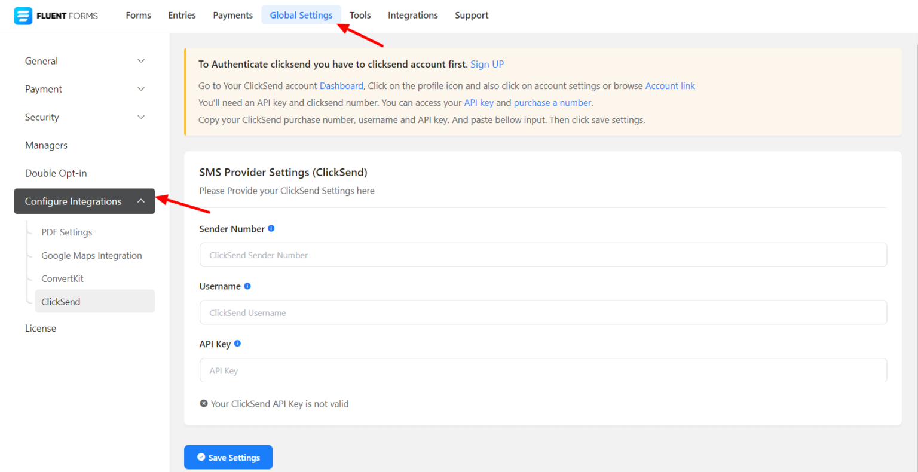Open the Forms tab

(x=138, y=15)
